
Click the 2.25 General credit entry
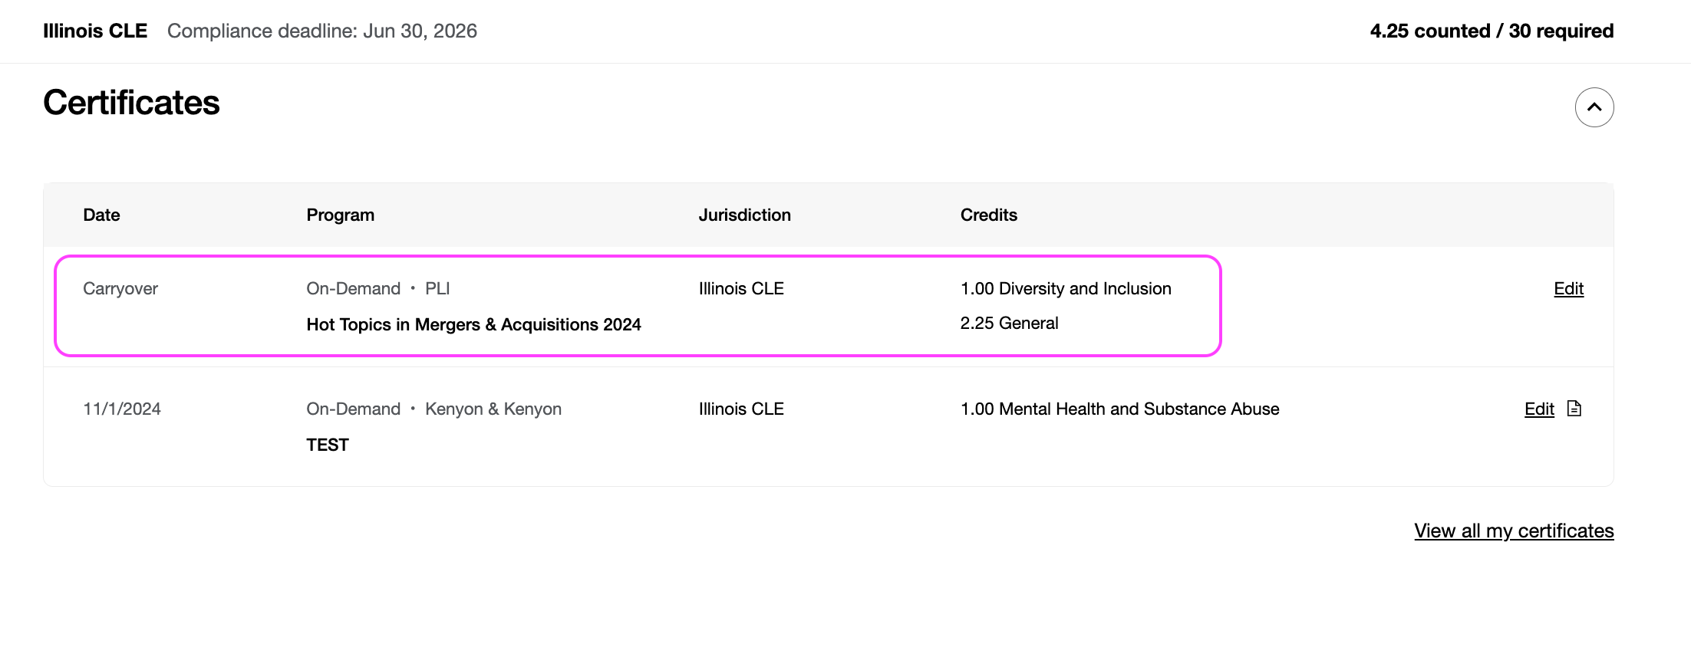[x=1009, y=324]
